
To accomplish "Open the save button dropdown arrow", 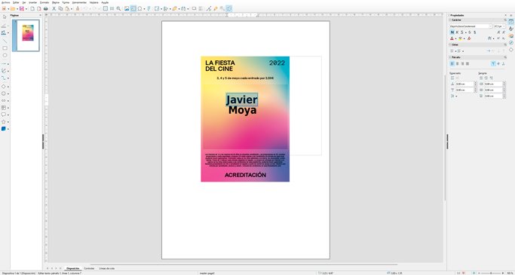I will click(26, 8).
